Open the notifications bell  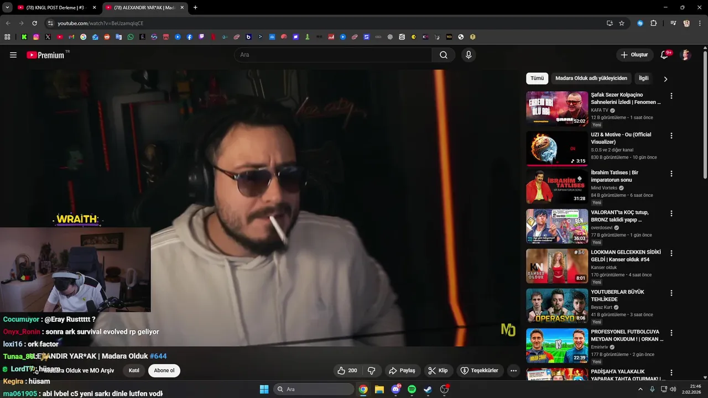point(665,55)
